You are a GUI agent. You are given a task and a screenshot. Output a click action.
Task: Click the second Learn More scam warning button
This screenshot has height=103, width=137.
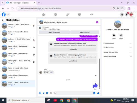pyautogui.click(x=73, y=61)
